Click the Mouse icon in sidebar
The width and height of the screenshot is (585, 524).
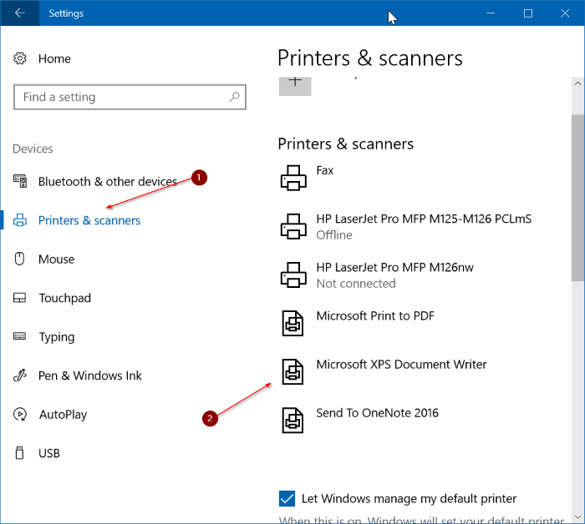[19, 259]
